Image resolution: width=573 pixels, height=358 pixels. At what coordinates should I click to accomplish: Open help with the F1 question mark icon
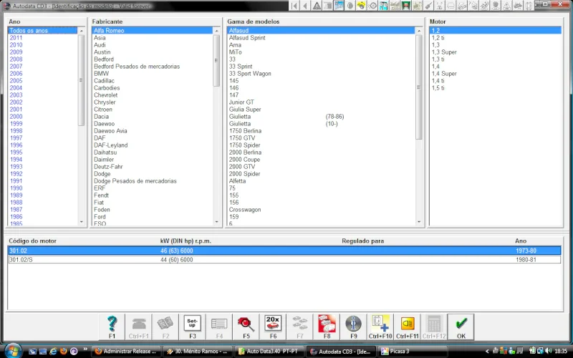click(112, 327)
